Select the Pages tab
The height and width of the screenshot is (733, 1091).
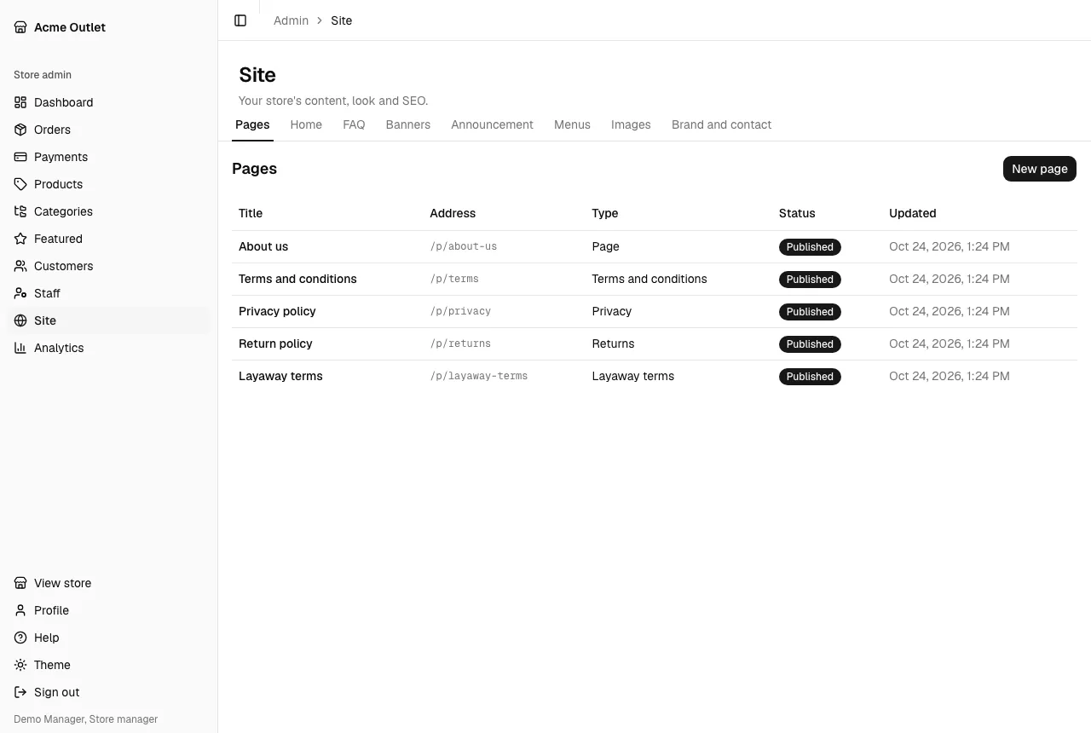(x=252, y=124)
